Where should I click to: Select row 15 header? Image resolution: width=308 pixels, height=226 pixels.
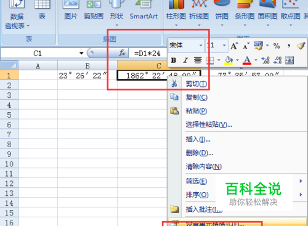pyautogui.click(x=9, y=213)
